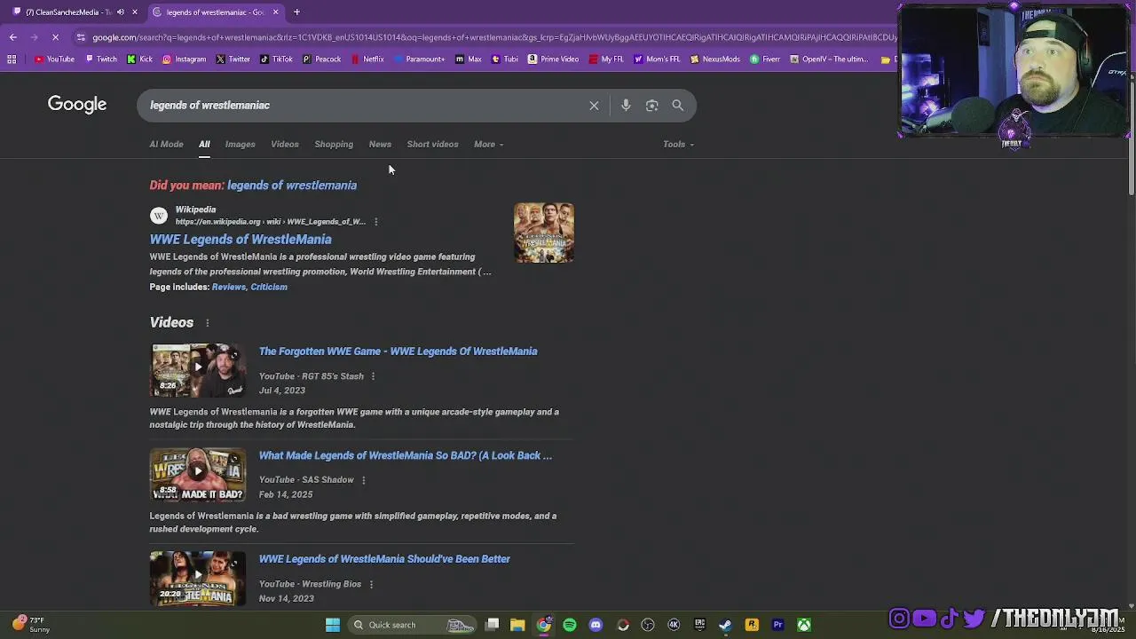Open Spotify from the taskbar
Viewport: 1136px width, 639px height.
coord(570,625)
